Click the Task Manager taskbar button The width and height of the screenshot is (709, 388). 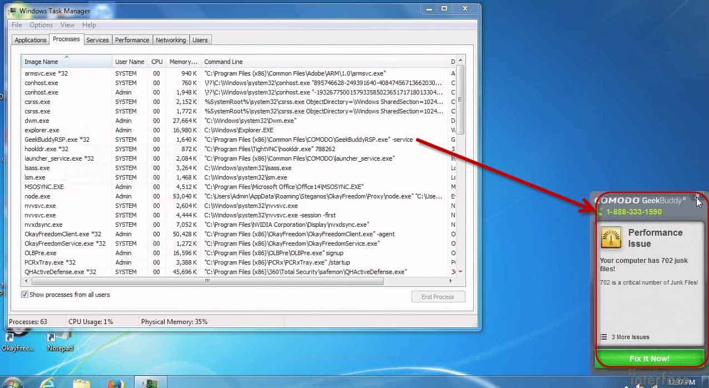pyautogui.click(x=151, y=382)
